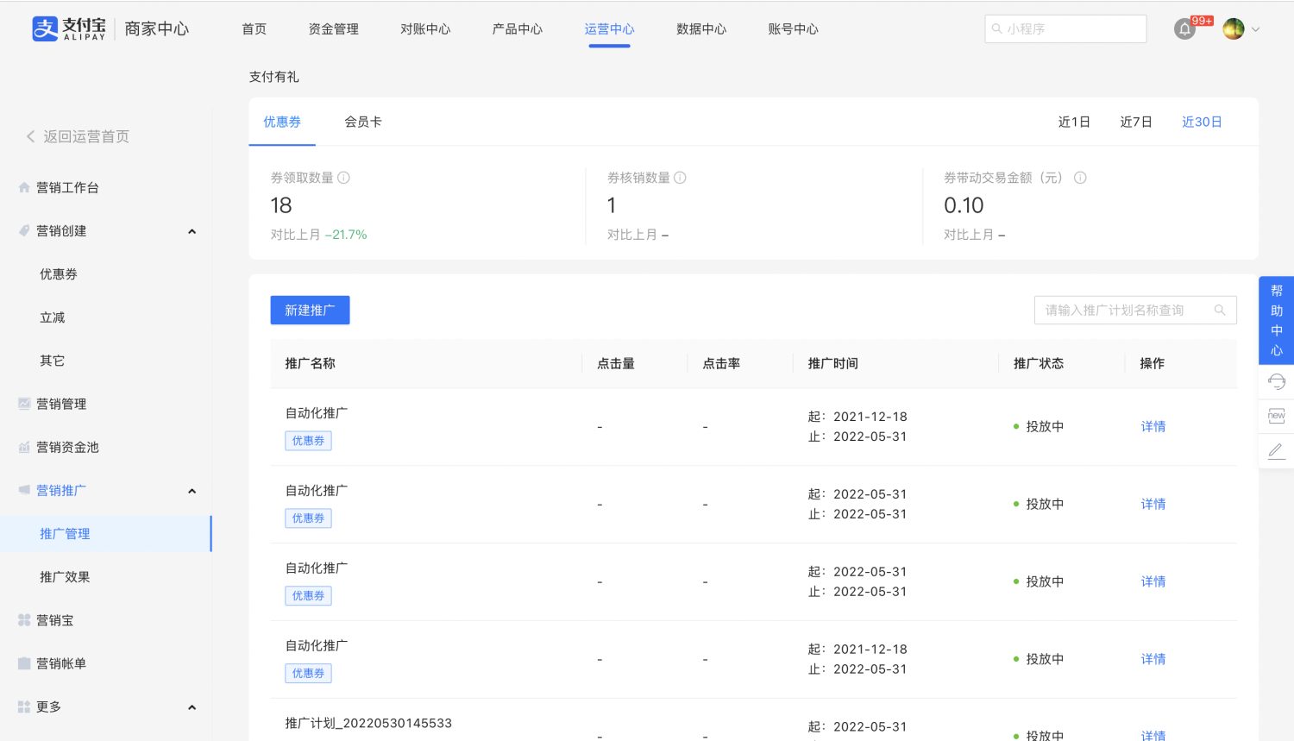Screen dimensions: 1294x741
Task: Click the 营销宝 icon
Action: coord(24,620)
